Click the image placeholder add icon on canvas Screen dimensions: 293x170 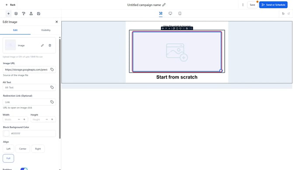click(177, 52)
